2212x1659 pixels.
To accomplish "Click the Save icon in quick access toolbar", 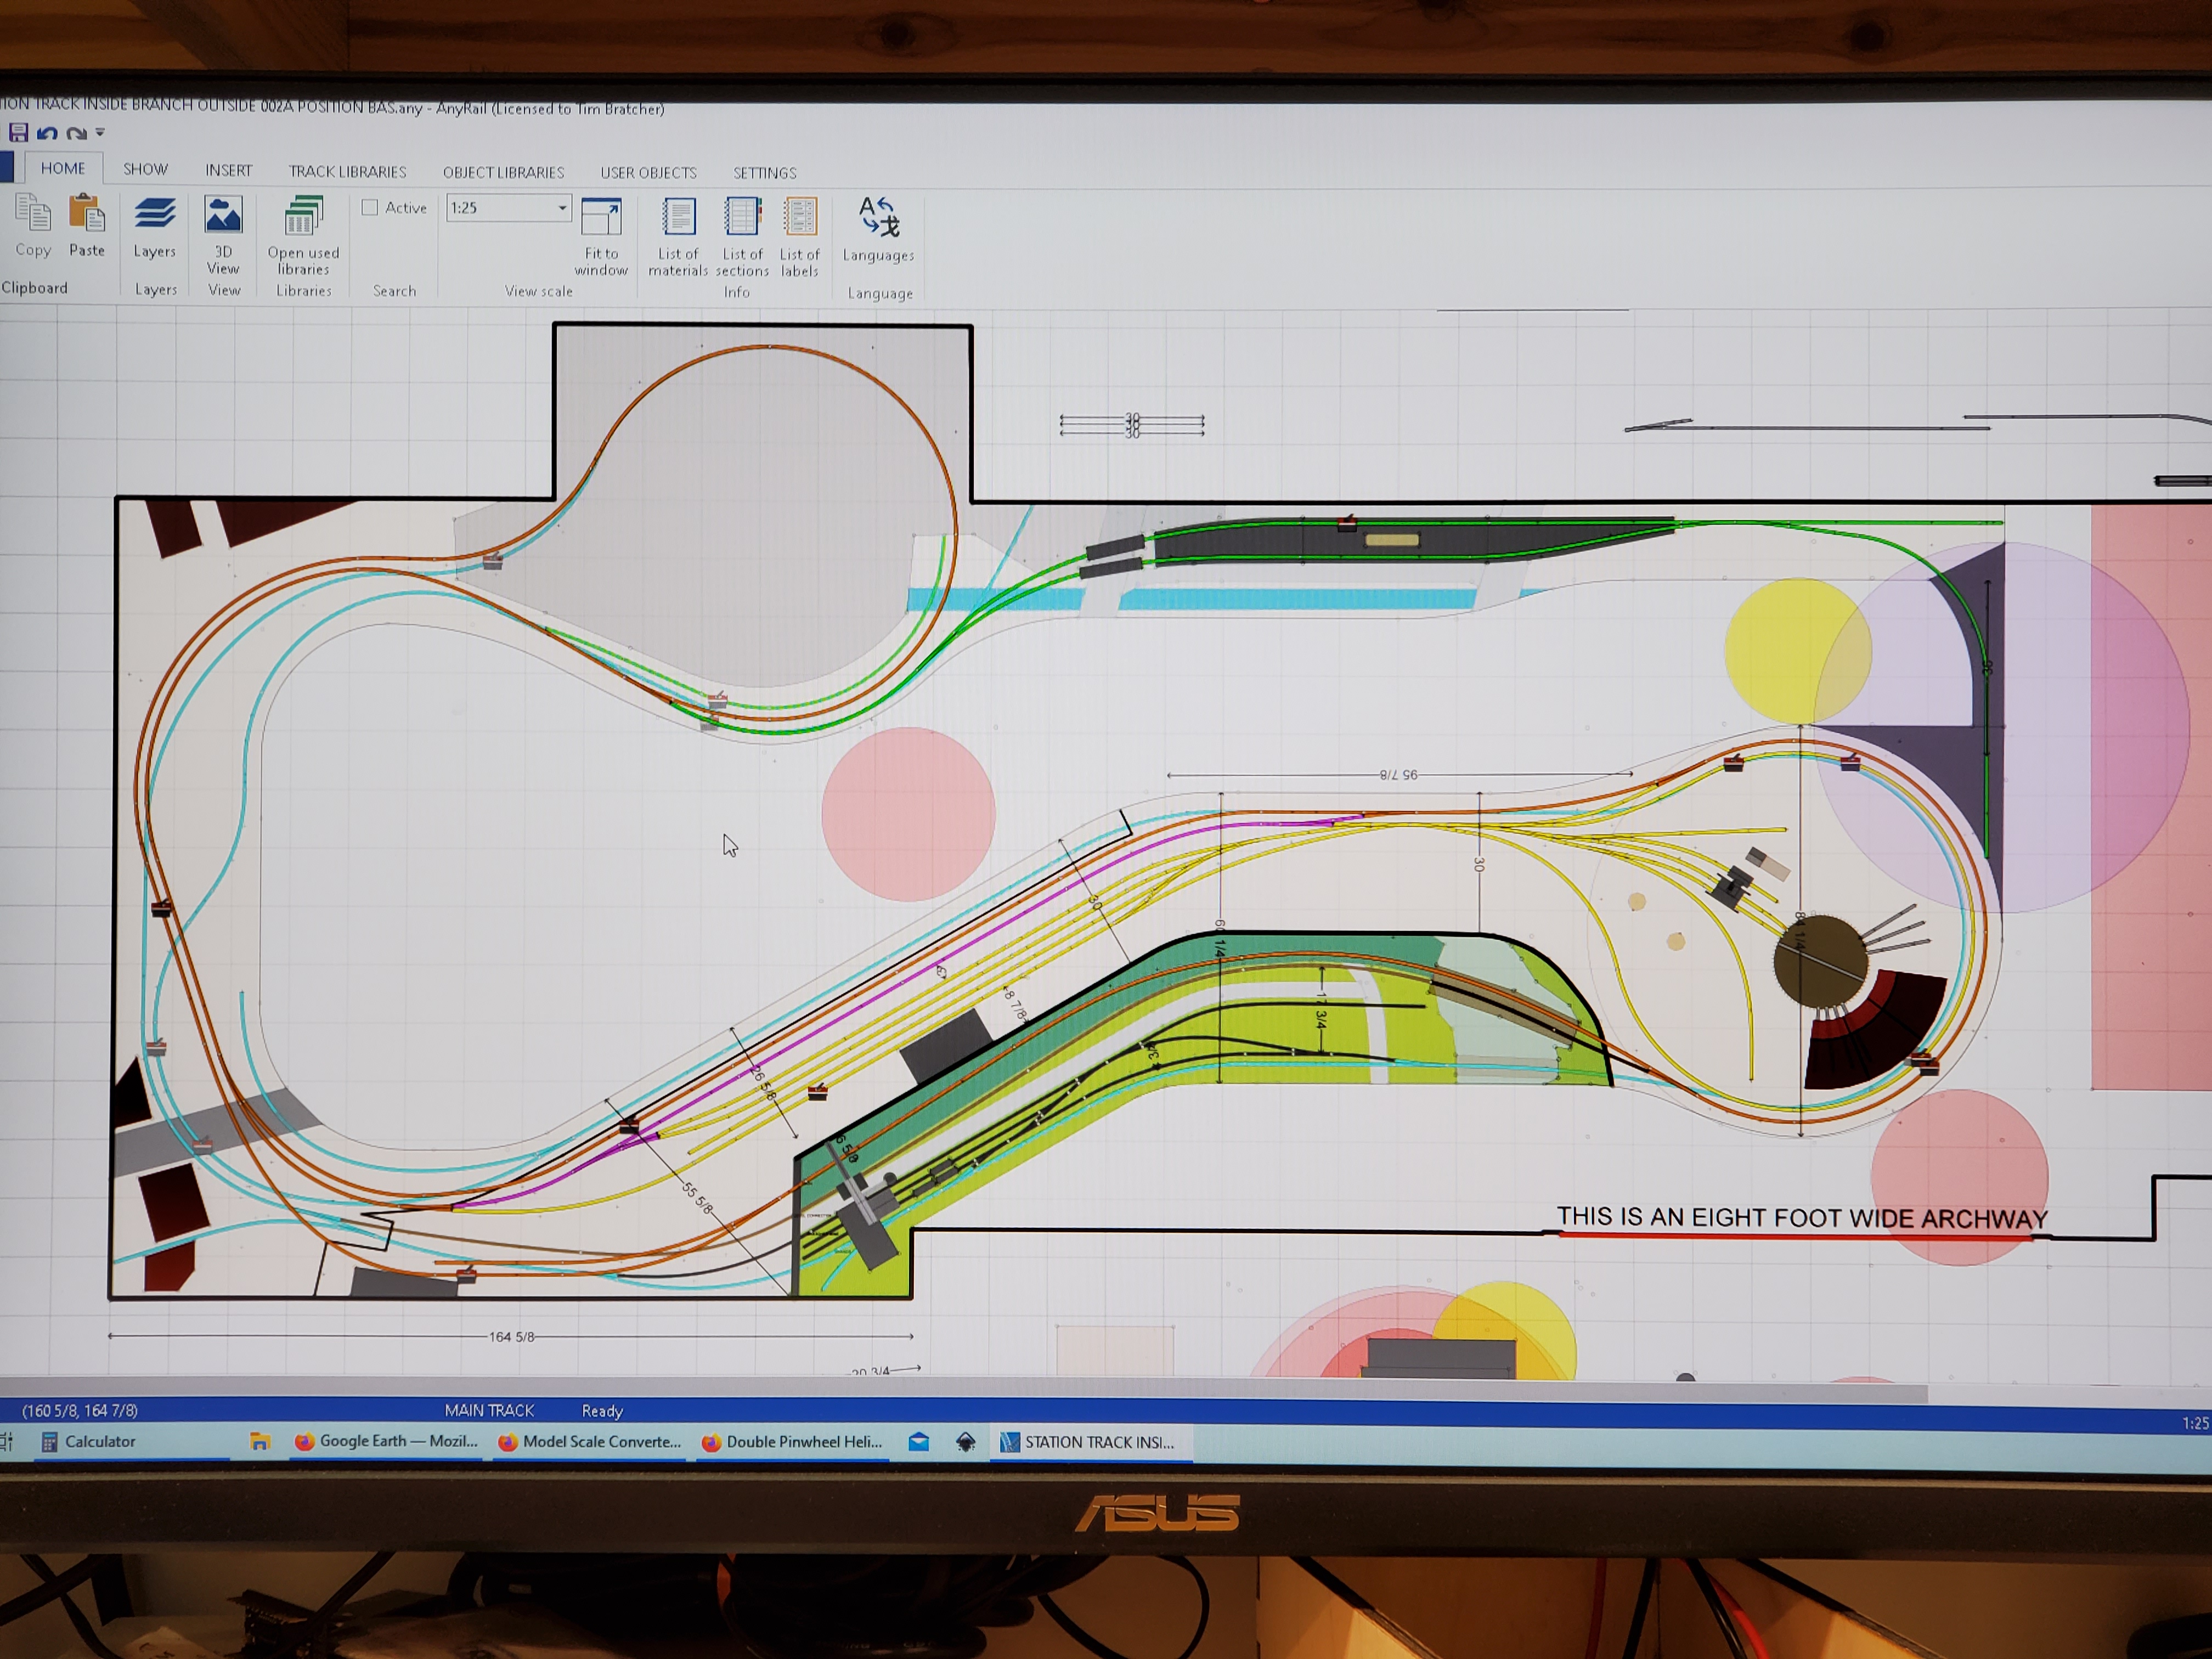I will [x=18, y=132].
